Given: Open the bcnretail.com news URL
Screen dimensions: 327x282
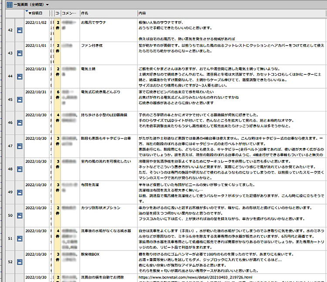Looking at the screenshot, I should pos(195,277).
